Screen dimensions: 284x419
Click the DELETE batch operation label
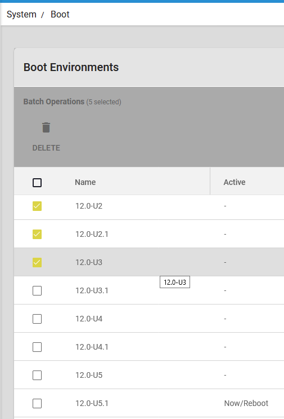click(46, 148)
